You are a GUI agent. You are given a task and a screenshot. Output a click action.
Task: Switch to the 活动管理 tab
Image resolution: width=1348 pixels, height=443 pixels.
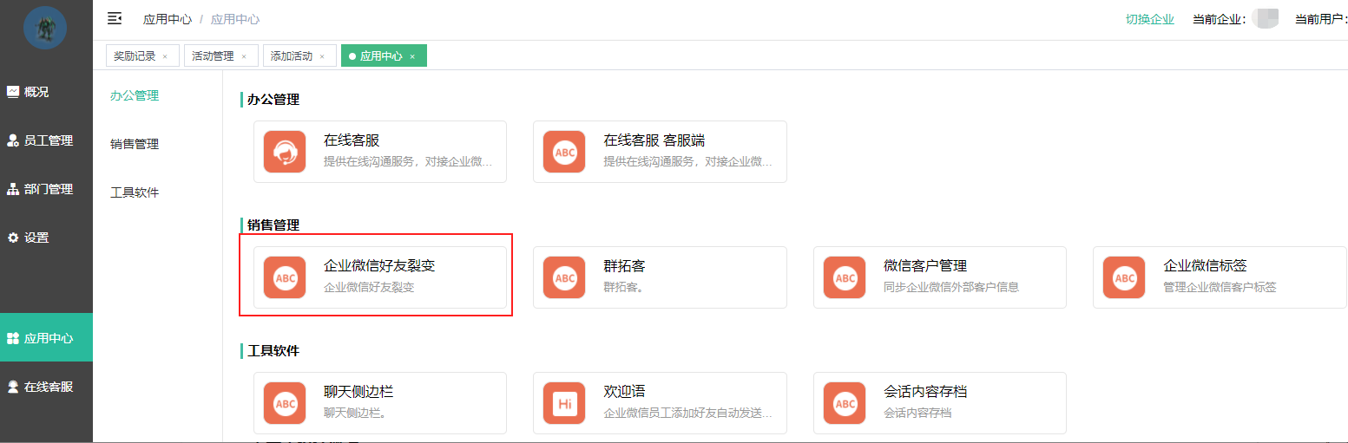tap(213, 55)
